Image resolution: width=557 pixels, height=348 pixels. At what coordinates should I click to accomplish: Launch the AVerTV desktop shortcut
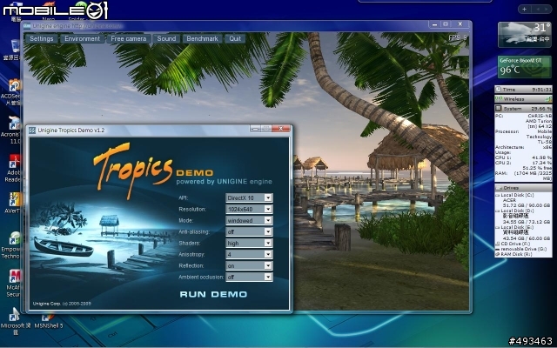click(13, 203)
